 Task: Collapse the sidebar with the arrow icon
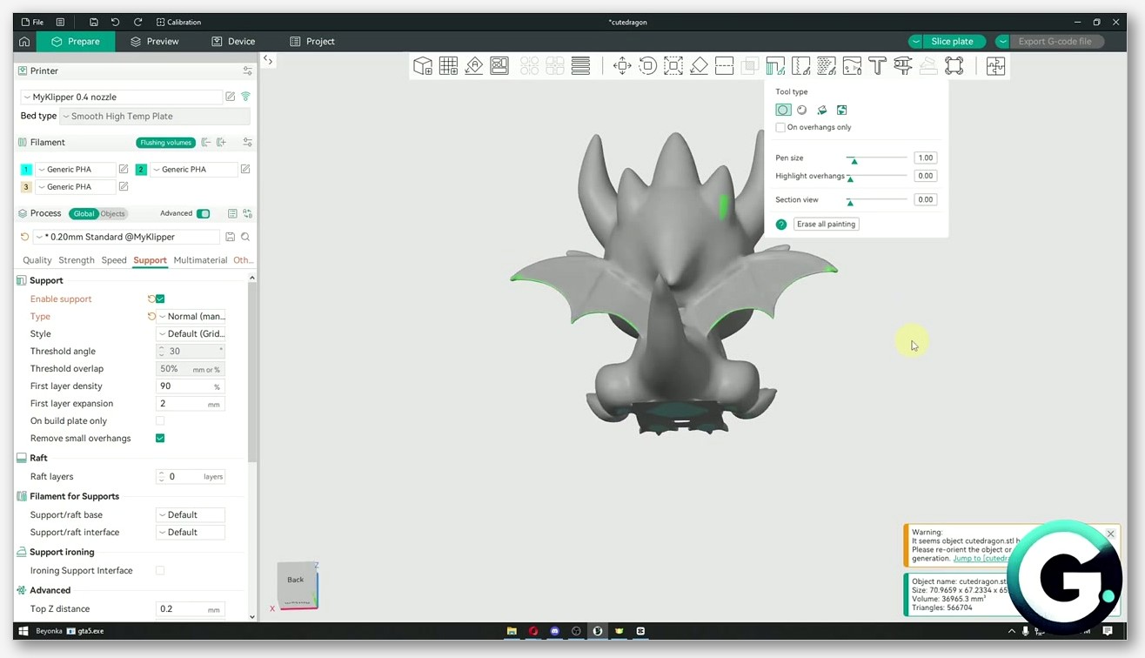coord(269,61)
